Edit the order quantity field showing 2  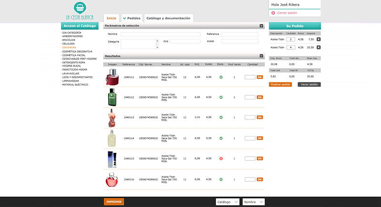tap(291, 39)
